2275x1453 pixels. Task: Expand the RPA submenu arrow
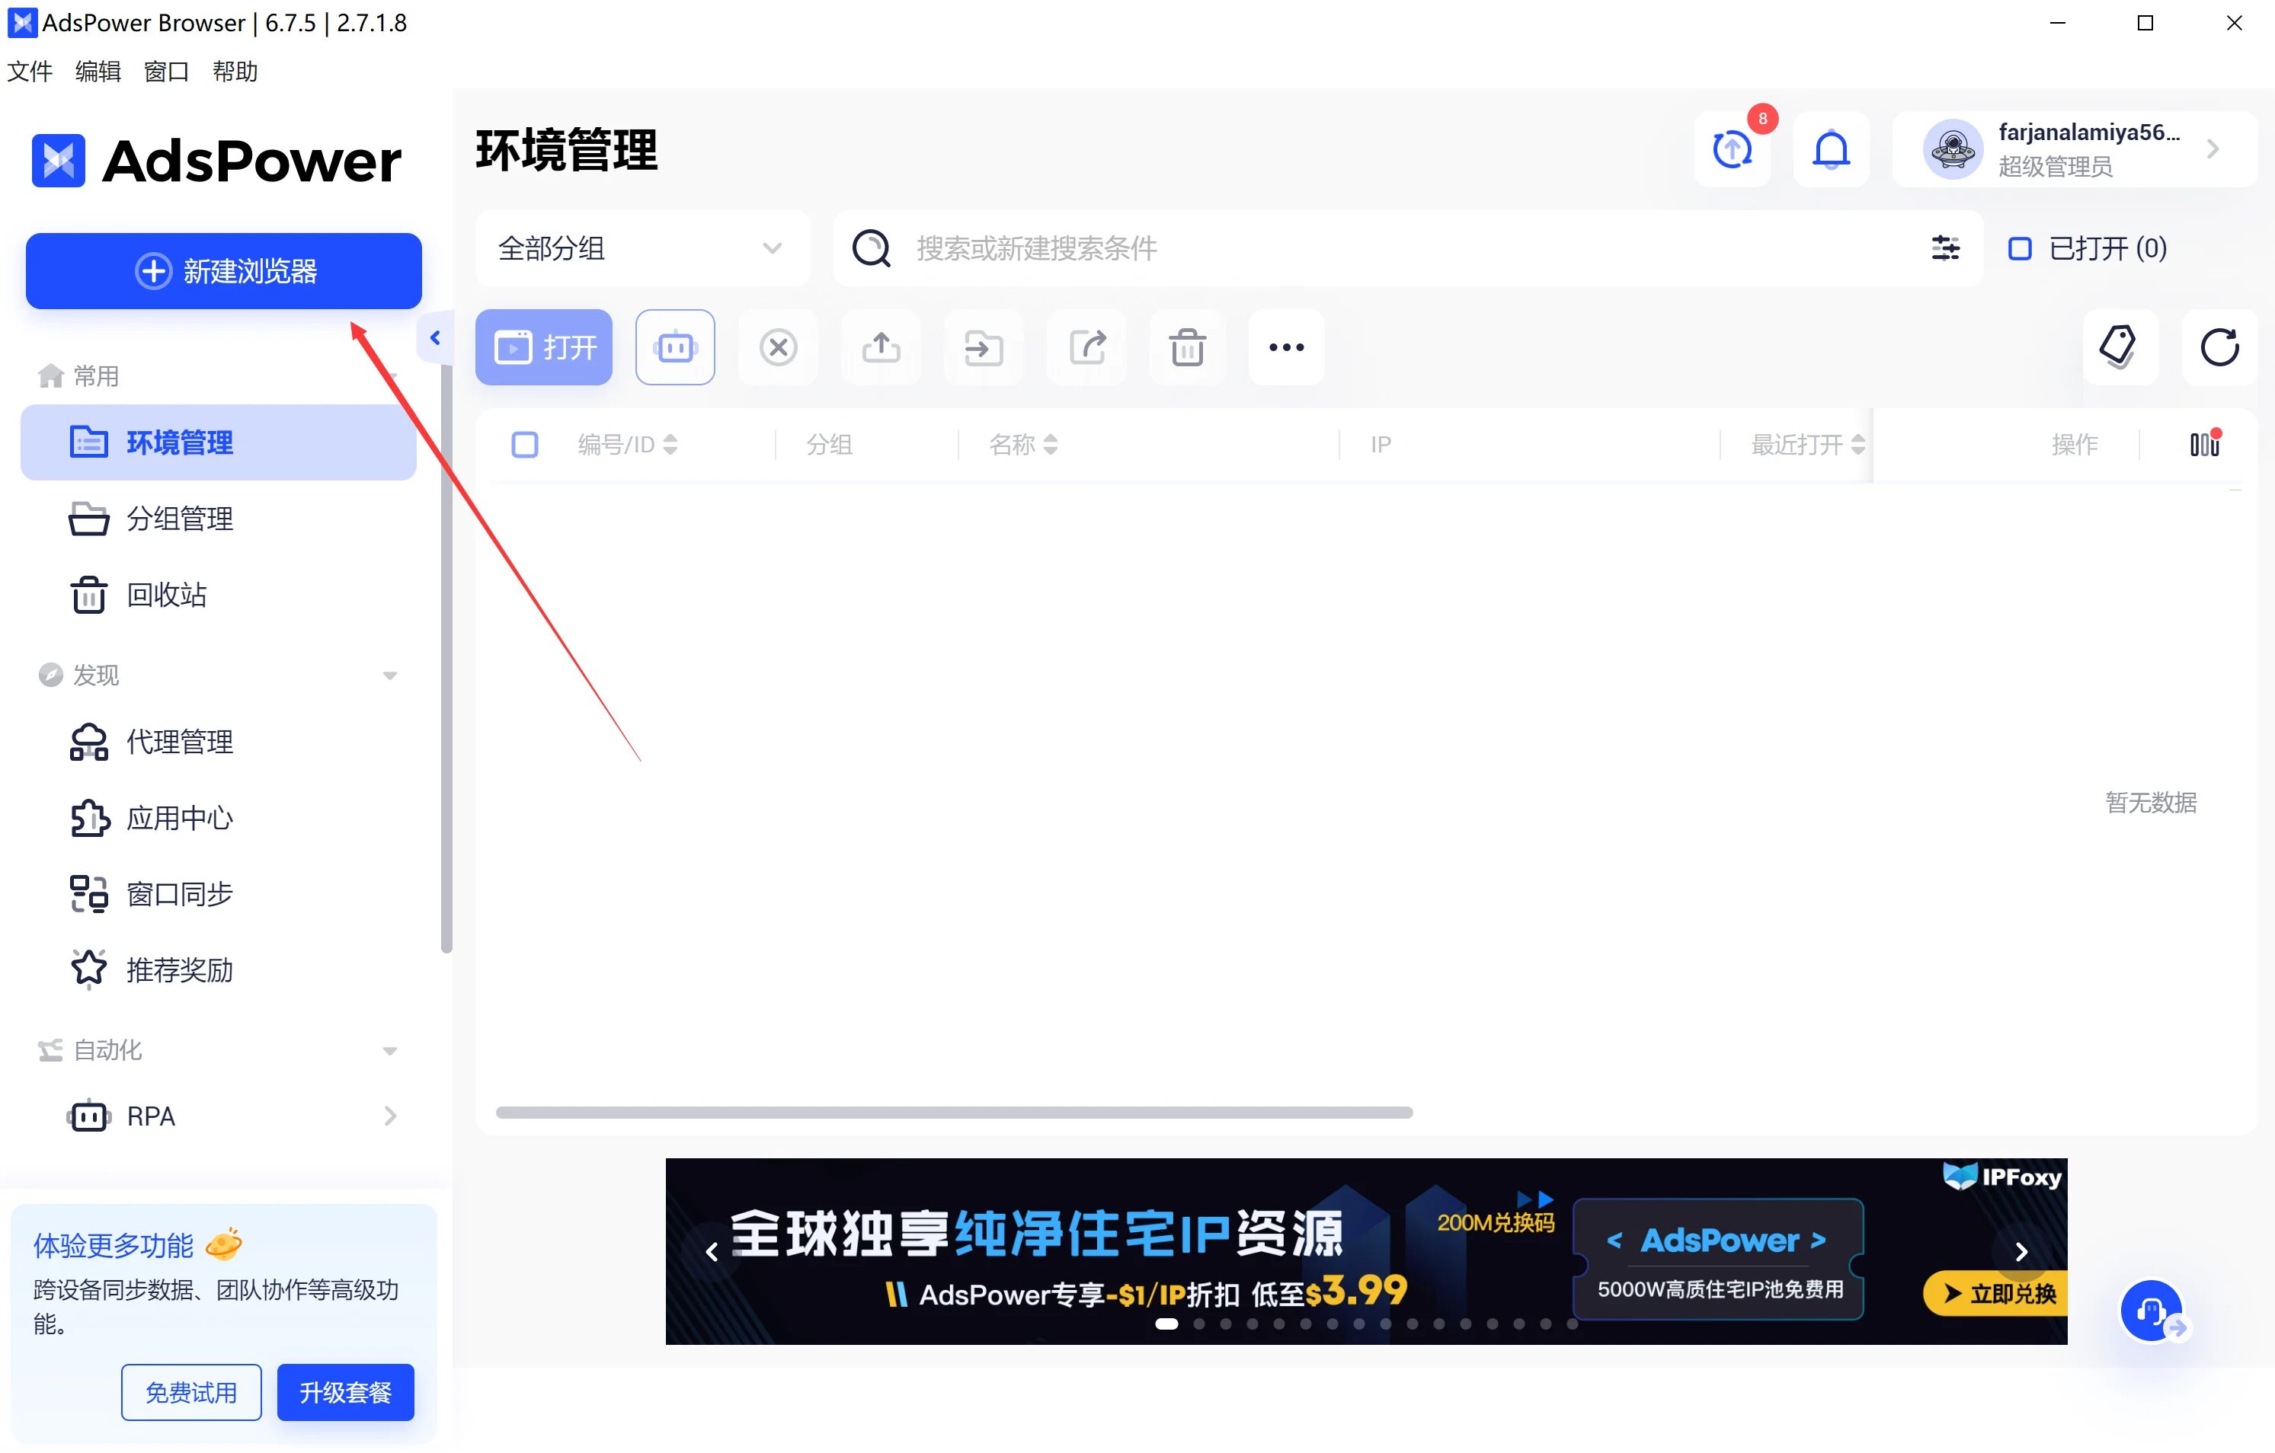(x=390, y=1116)
